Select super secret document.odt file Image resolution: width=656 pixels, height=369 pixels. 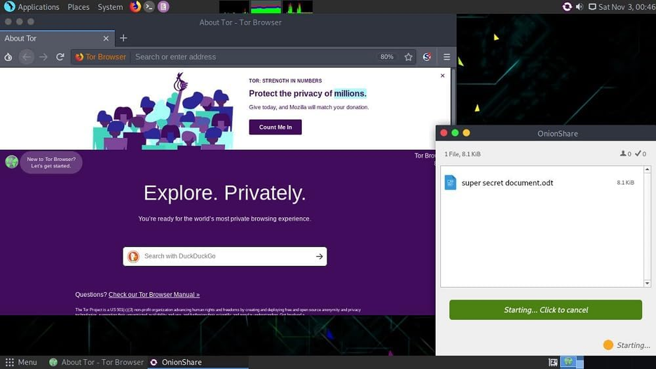pos(507,183)
